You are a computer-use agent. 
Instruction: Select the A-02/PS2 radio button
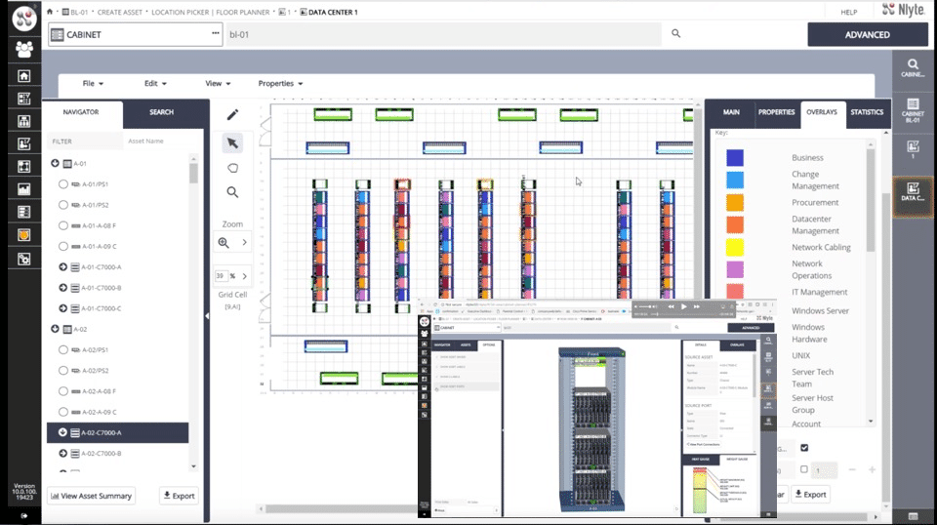click(63, 370)
